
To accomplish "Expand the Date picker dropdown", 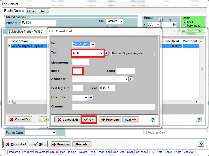I will [x=93, y=44].
